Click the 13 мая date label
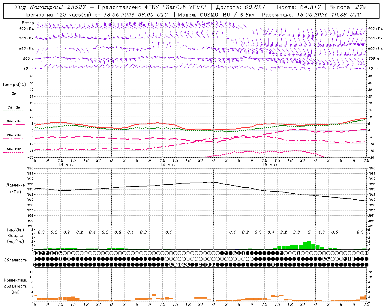The width and height of the screenshot is (384, 307). pyautogui.click(x=66, y=165)
